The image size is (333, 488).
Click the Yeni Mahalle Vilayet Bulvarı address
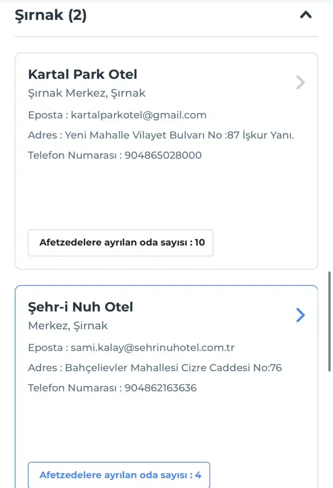pyautogui.click(x=179, y=135)
